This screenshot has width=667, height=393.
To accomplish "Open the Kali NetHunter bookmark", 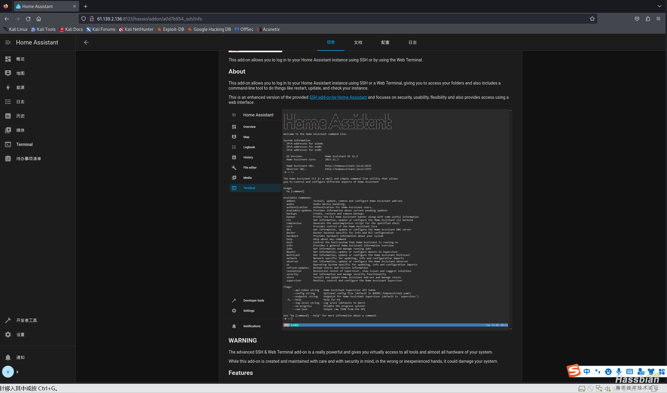I will pyautogui.click(x=136, y=29).
